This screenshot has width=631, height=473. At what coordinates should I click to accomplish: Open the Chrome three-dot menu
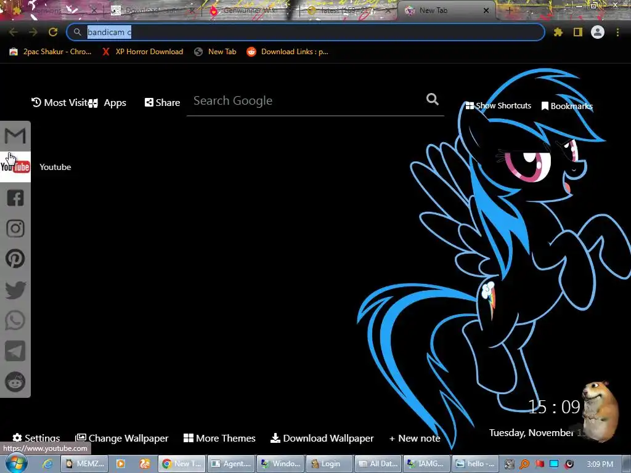[617, 32]
